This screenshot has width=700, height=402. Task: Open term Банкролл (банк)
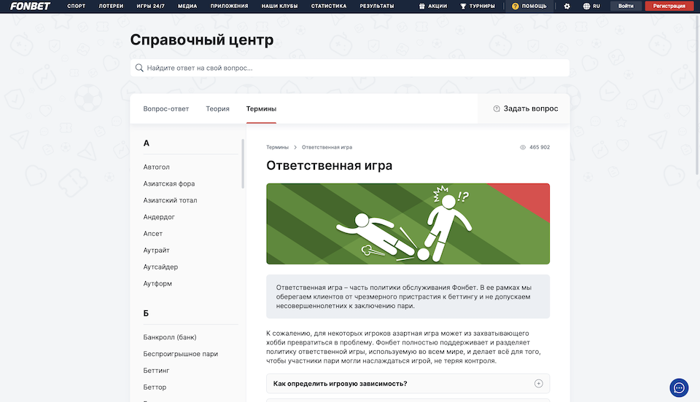(170, 337)
